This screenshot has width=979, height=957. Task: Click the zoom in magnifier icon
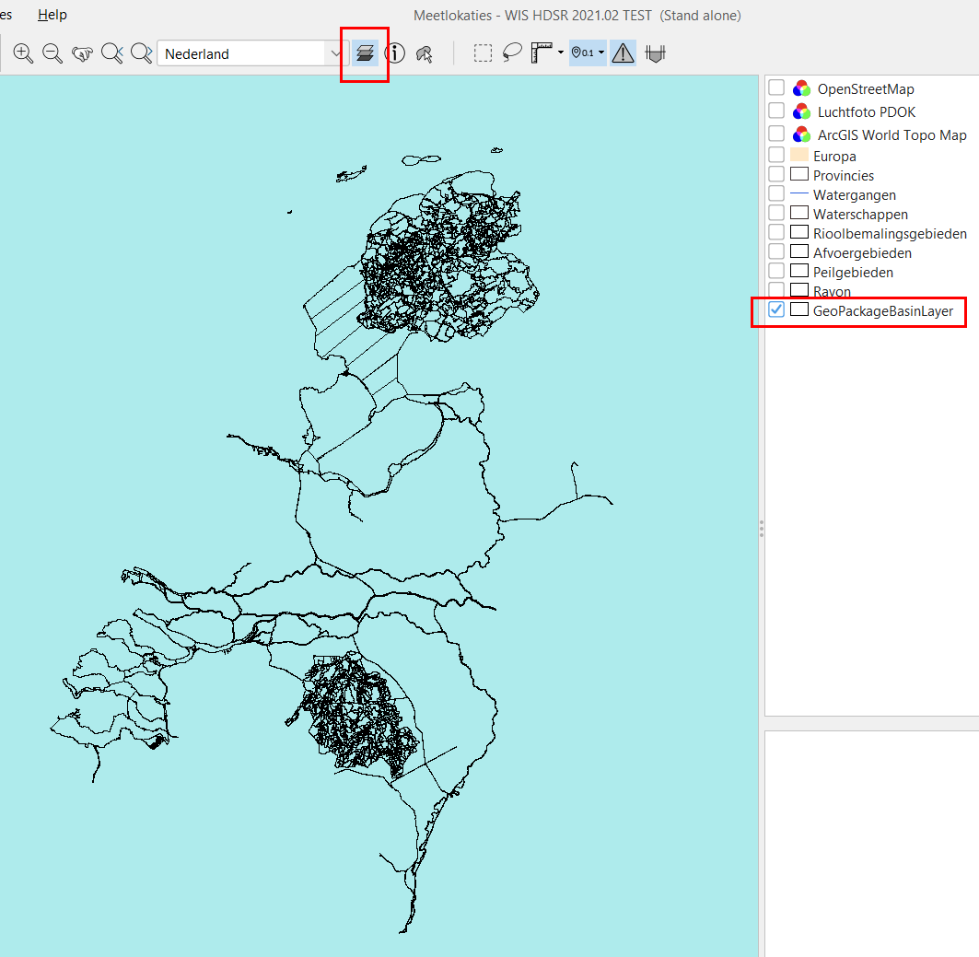[24, 53]
